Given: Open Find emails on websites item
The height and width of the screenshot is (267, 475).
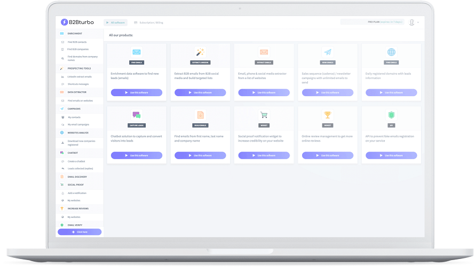Looking at the screenshot, I should [x=80, y=100].
